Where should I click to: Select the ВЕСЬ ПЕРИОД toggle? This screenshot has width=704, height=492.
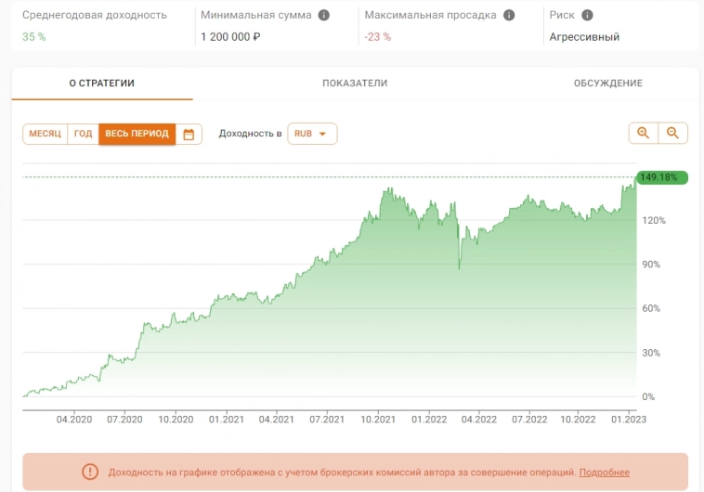[x=137, y=134]
